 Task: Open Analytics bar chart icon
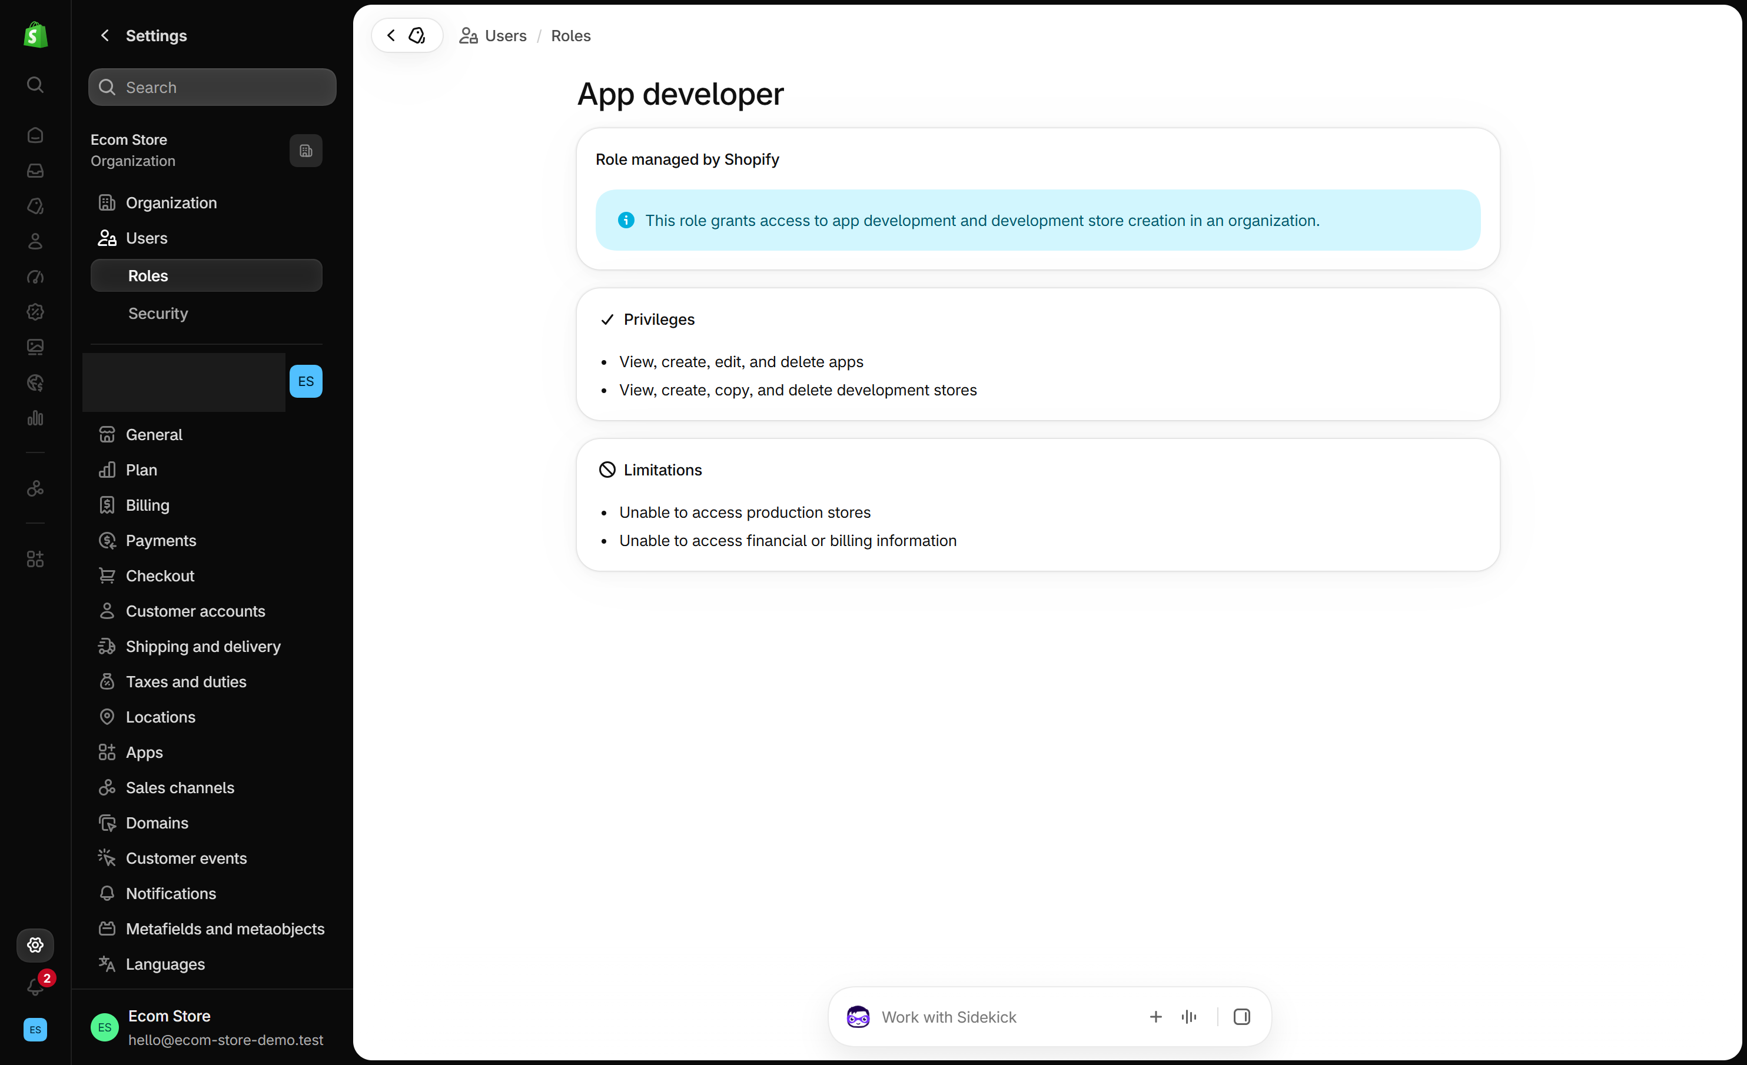pyautogui.click(x=35, y=418)
